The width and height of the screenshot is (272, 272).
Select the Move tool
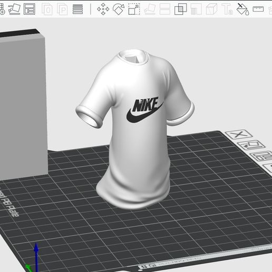coord(103,9)
